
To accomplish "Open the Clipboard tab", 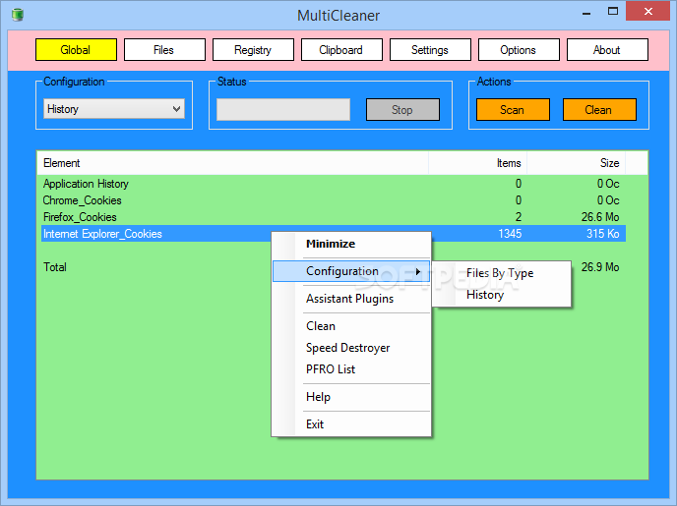I will [341, 49].
